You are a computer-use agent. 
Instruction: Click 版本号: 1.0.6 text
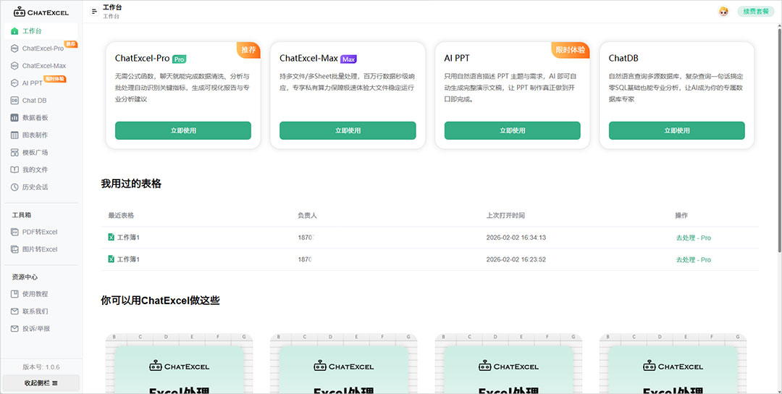click(41, 367)
